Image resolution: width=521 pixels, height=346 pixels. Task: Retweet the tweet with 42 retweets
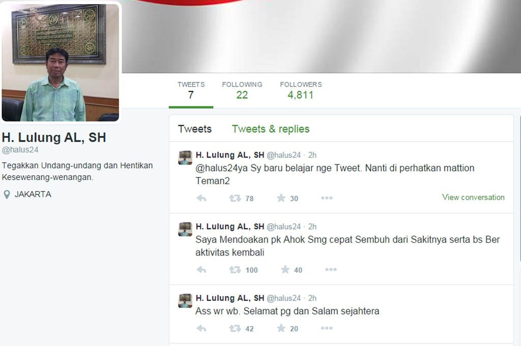[235, 329]
